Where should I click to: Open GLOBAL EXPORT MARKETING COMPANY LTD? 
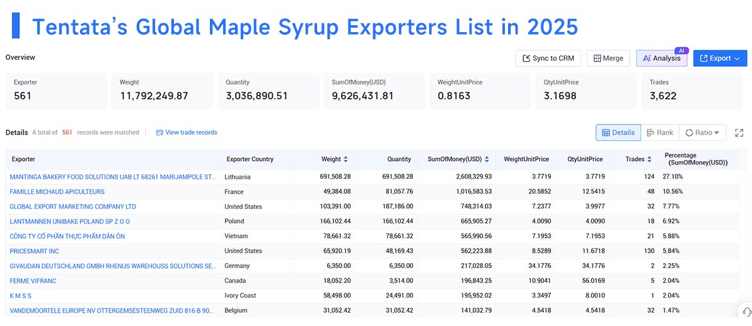point(73,206)
